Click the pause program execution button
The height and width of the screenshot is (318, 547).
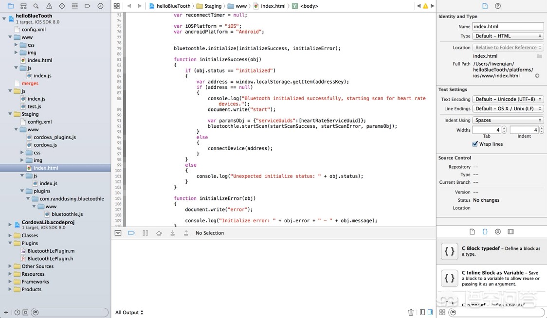tap(145, 233)
